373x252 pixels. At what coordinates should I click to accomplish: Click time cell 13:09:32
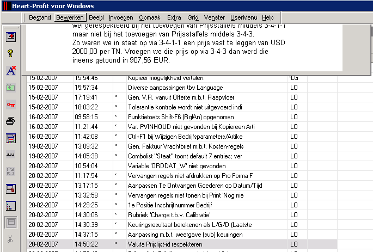[x=93, y=146]
